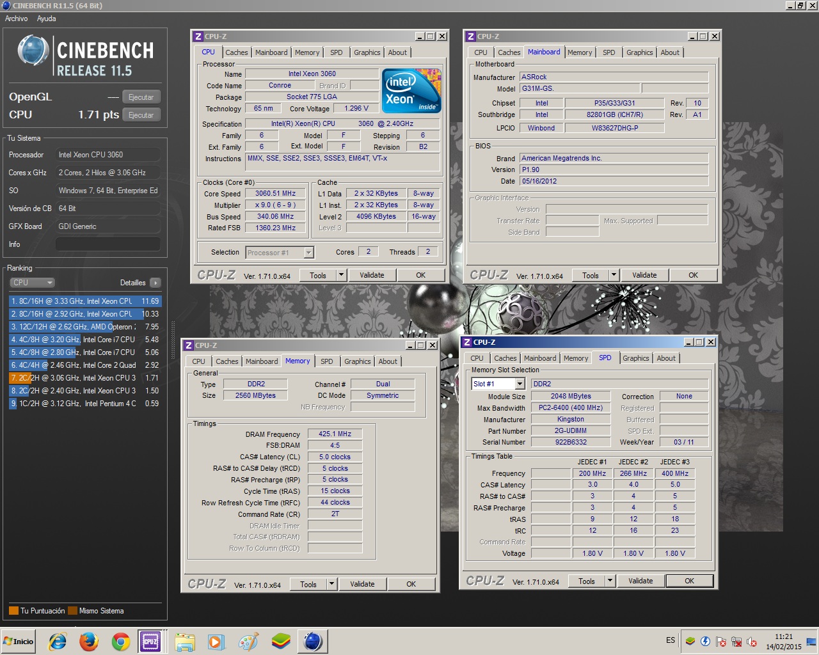Viewport: 819px width, 655px height.
Task: Open Paint from the taskbar
Action: (248, 642)
